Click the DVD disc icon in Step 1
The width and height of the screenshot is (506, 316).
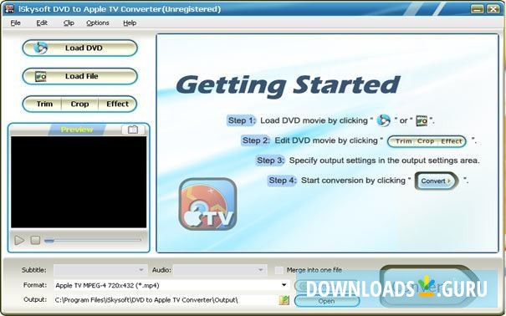point(383,120)
